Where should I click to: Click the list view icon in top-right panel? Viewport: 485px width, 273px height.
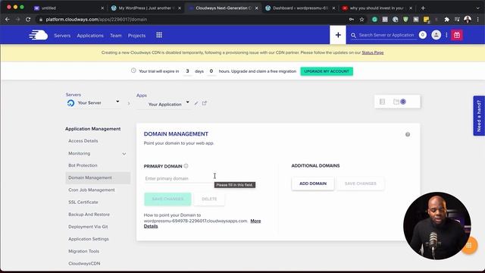point(382,102)
